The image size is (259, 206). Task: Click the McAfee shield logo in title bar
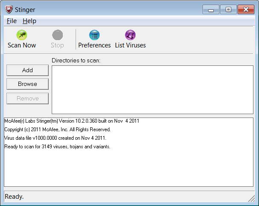click(9, 9)
